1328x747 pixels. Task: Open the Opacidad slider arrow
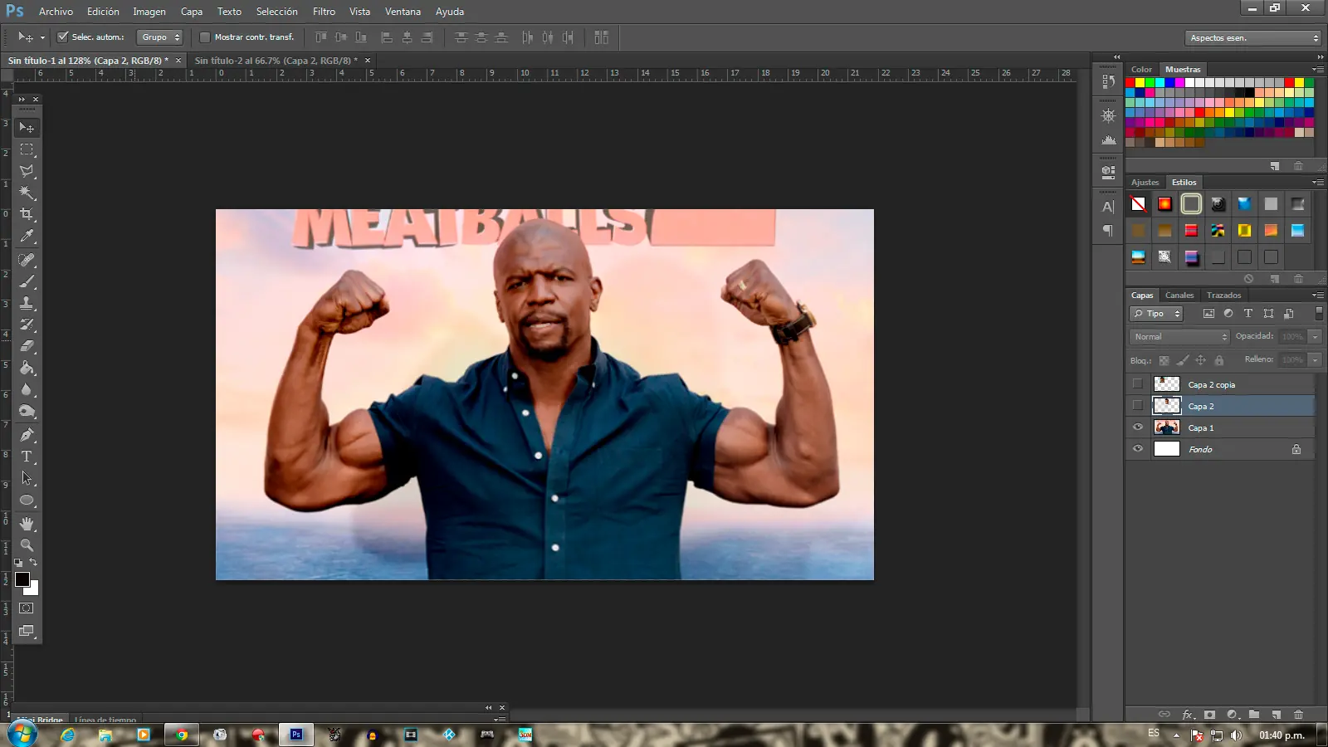[x=1315, y=337]
